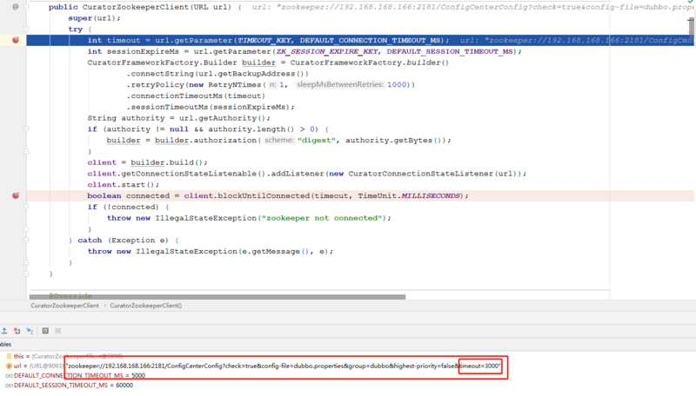The width and height of the screenshot is (696, 396).
Task: Click Evaluate Expression calculator icon
Action: point(45,331)
